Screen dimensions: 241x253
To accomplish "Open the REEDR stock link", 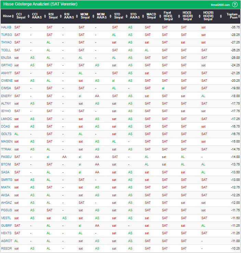I will click(6, 249).
